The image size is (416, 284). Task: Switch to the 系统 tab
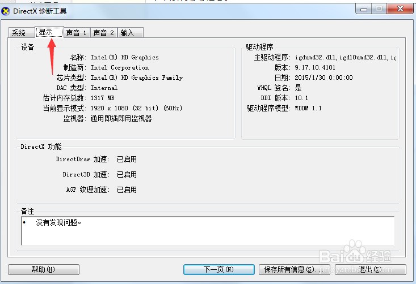point(22,33)
